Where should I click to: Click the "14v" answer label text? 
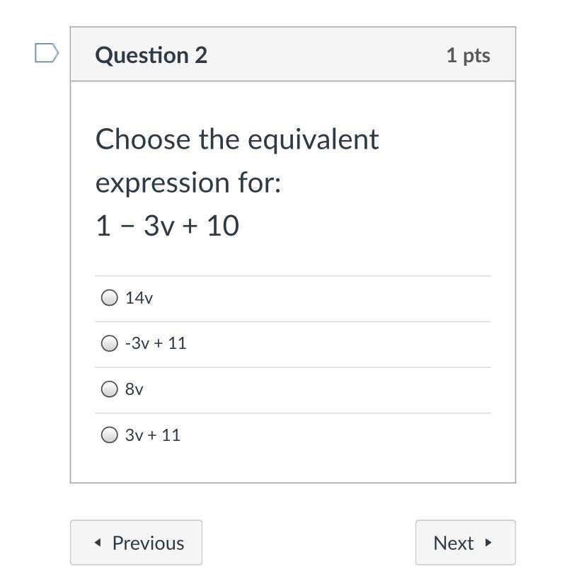(139, 298)
